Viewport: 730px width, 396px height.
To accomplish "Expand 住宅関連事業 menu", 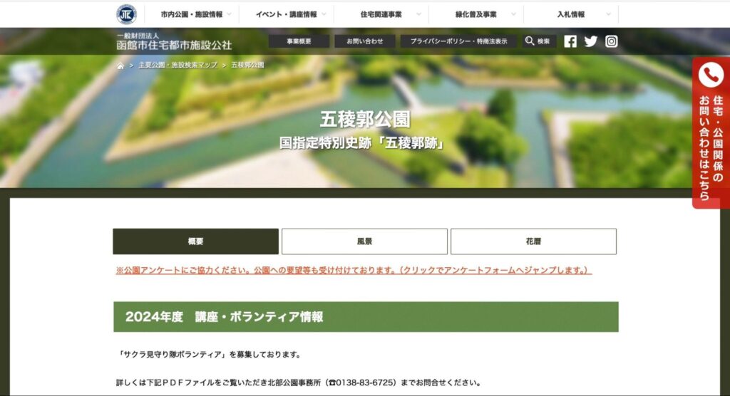I will coord(381,14).
